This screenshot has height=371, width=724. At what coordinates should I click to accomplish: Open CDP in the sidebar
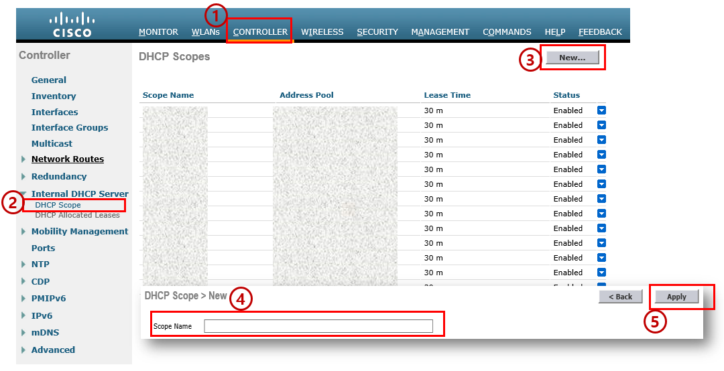click(40, 281)
